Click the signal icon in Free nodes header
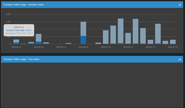The height and width of the screenshot is (108, 185). click(x=179, y=59)
